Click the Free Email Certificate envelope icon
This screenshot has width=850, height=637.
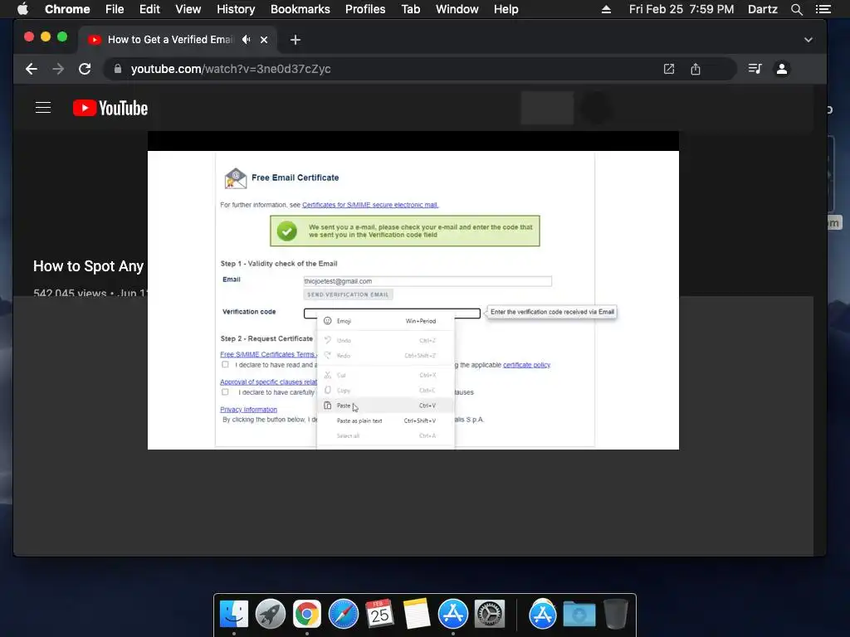[x=236, y=178]
